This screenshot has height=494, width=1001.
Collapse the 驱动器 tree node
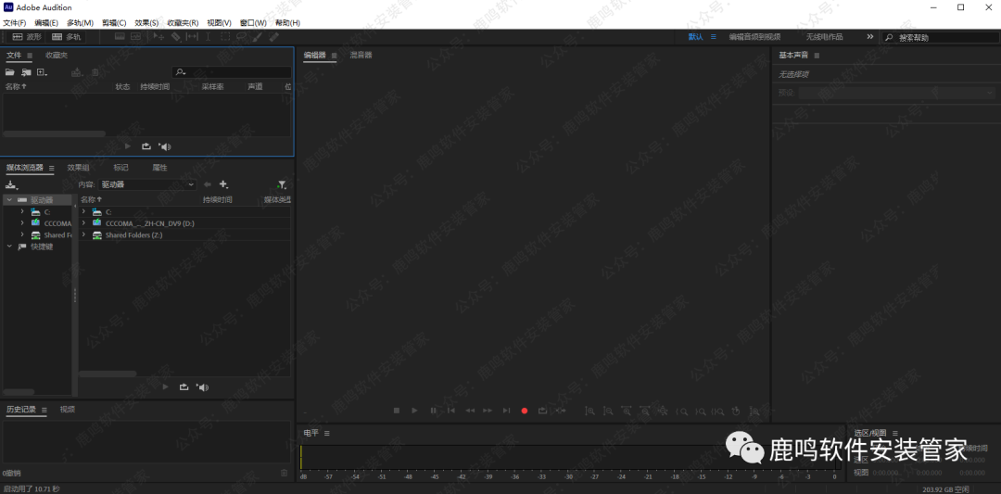(9, 199)
